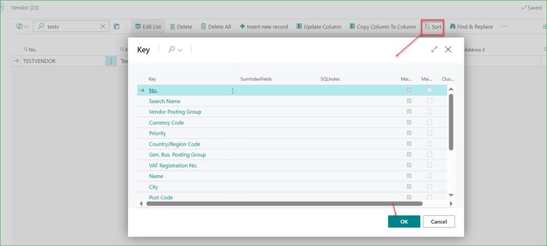Click the checked checkbox in Priority row
Screen dimensions: 547x246
click(x=409, y=133)
